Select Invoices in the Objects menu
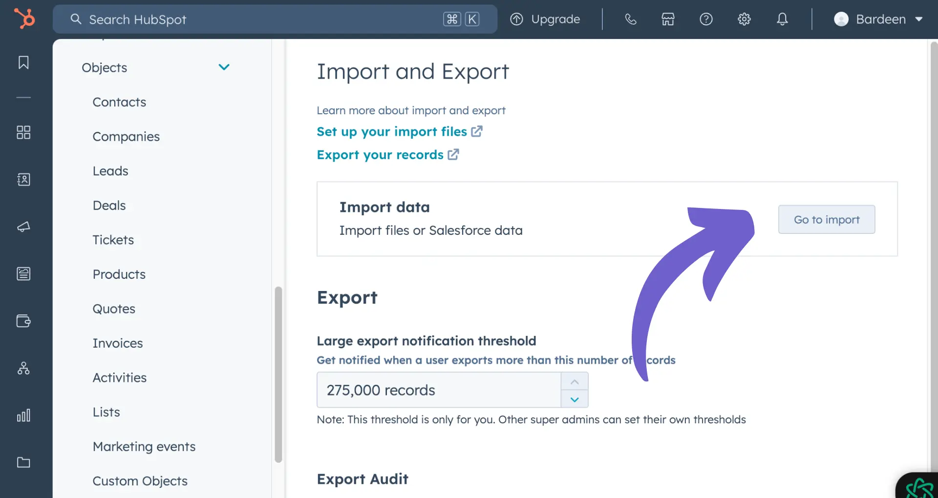The image size is (938, 498). tap(118, 343)
